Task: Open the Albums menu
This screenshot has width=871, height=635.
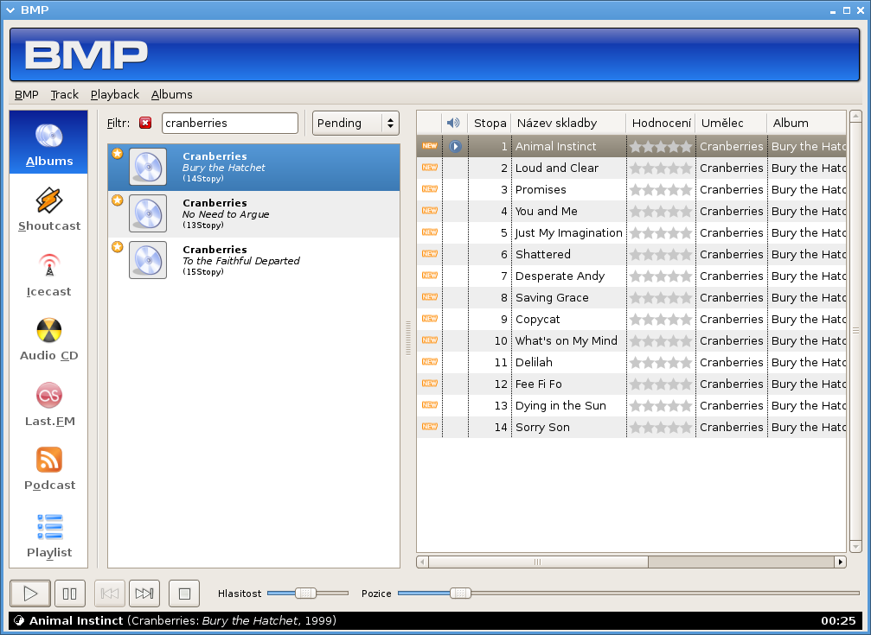Action: tap(171, 94)
